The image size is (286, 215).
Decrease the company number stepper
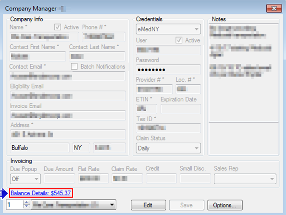point(26,206)
